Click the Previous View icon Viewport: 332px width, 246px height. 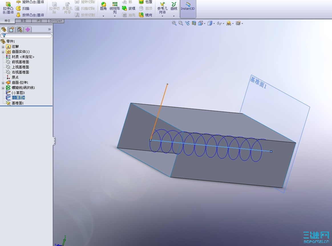[187, 23]
